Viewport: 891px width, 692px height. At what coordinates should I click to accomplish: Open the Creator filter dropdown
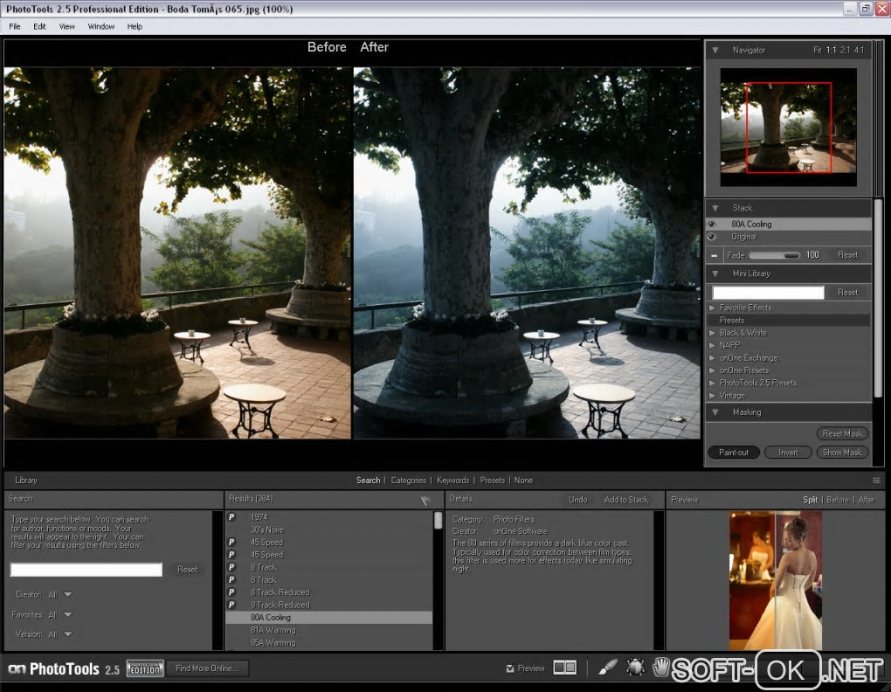(67, 595)
